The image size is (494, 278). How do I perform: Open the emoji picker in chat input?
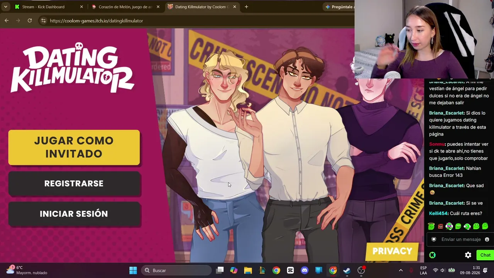point(487,239)
